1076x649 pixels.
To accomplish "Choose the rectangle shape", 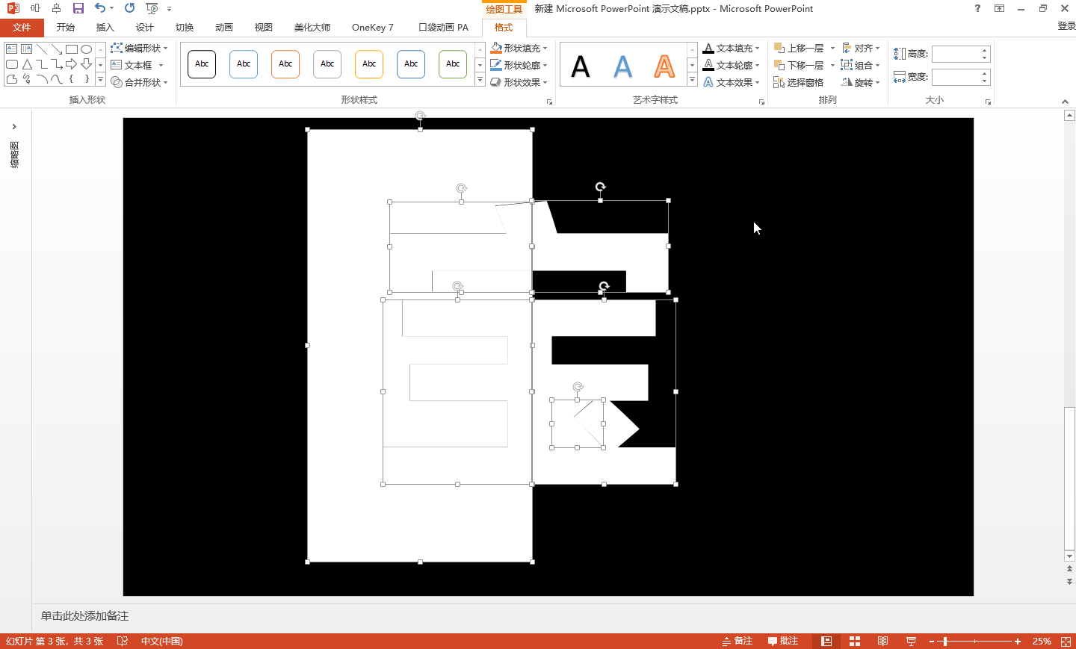I will [x=72, y=49].
